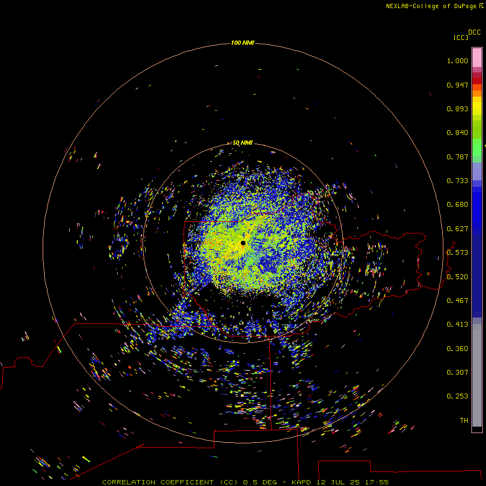The image size is (486, 486).
Task: Click the bright green color bar segment
Action: (477, 147)
